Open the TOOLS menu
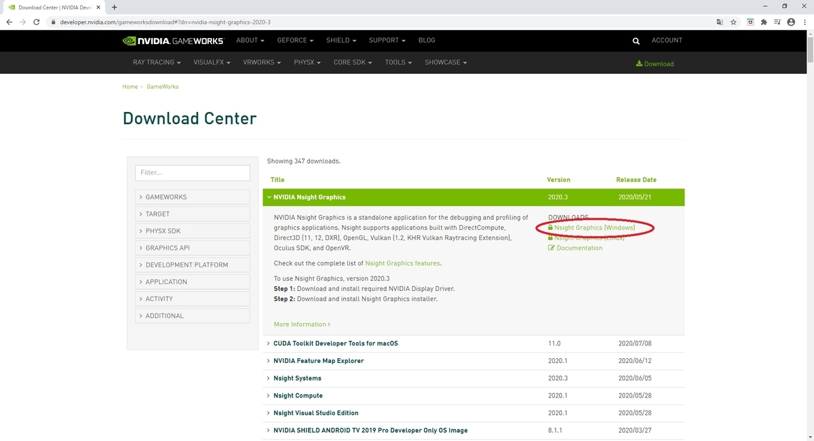 399,62
